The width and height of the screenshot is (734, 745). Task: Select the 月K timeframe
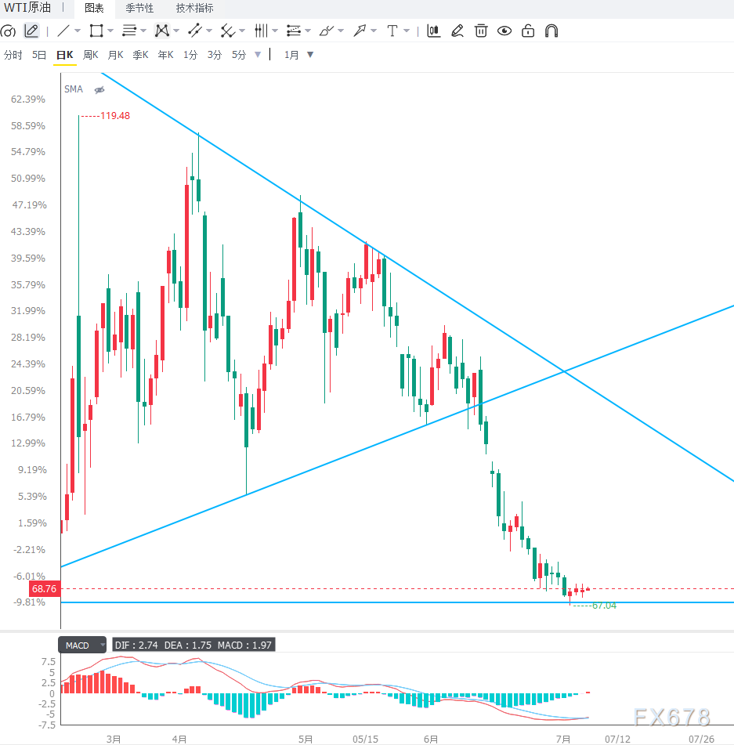click(115, 55)
